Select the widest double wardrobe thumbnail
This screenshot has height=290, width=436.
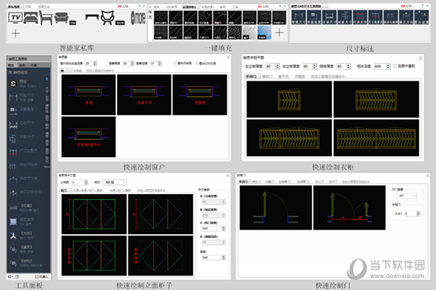376,138
